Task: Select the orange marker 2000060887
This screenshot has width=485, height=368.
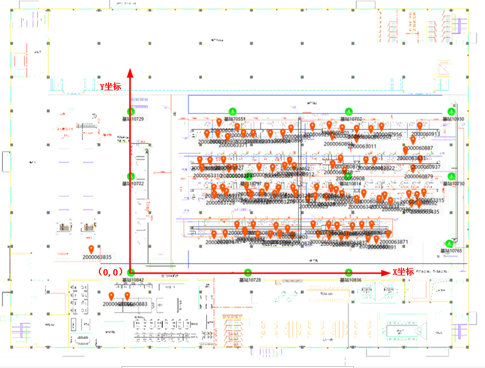Action: (413, 141)
